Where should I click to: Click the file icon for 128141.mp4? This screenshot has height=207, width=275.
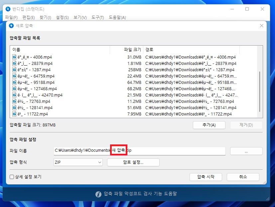point(14,107)
